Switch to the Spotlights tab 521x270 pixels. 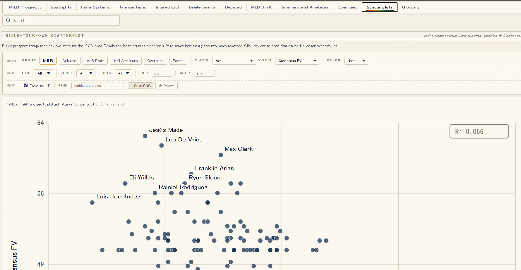click(x=61, y=7)
